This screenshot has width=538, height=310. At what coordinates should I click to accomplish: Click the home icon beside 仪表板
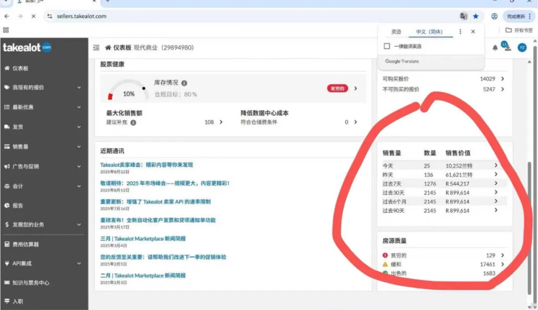click(108, 48)
